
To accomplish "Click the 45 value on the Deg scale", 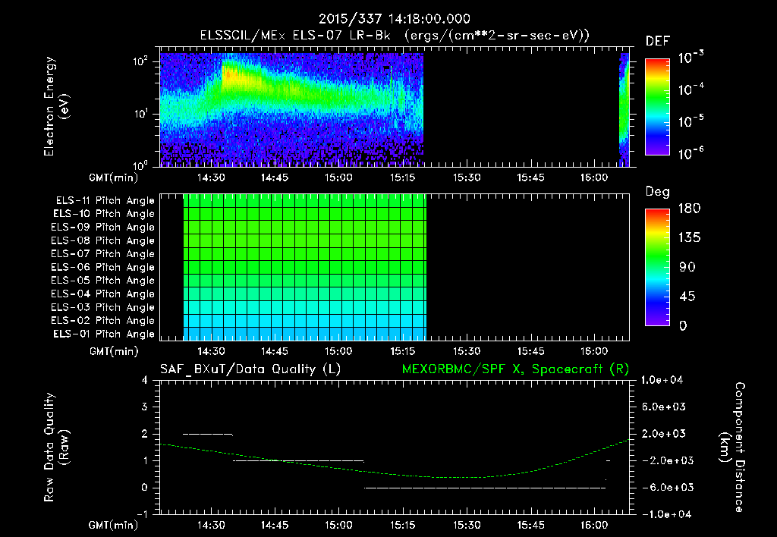I will (687, 297).
